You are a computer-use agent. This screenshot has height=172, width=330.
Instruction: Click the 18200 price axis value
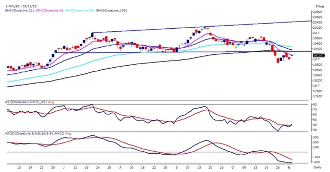coord(318,80)
